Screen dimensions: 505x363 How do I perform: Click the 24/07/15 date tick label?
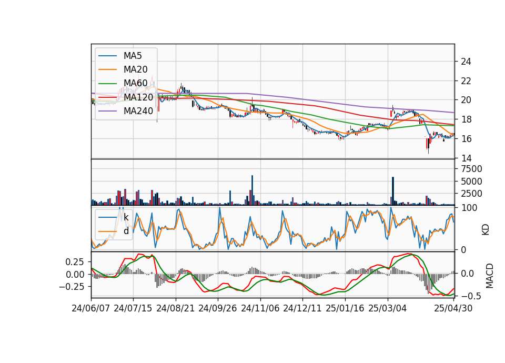(133, 308)
